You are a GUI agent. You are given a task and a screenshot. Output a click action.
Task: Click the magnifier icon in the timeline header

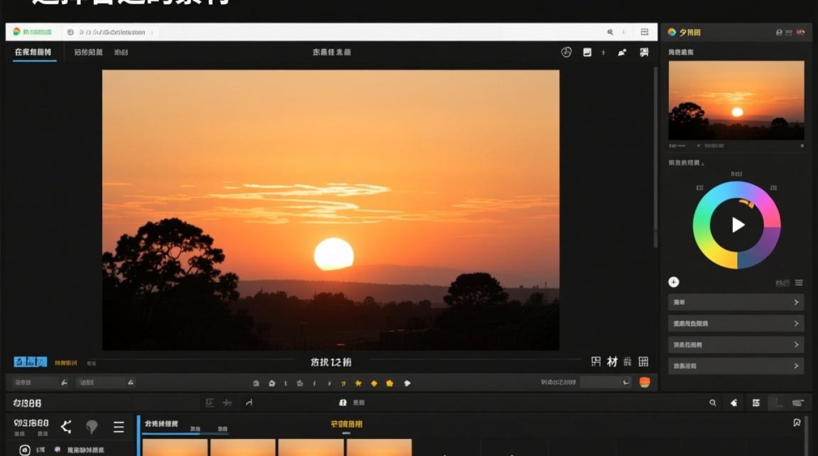tap(713, 402)
